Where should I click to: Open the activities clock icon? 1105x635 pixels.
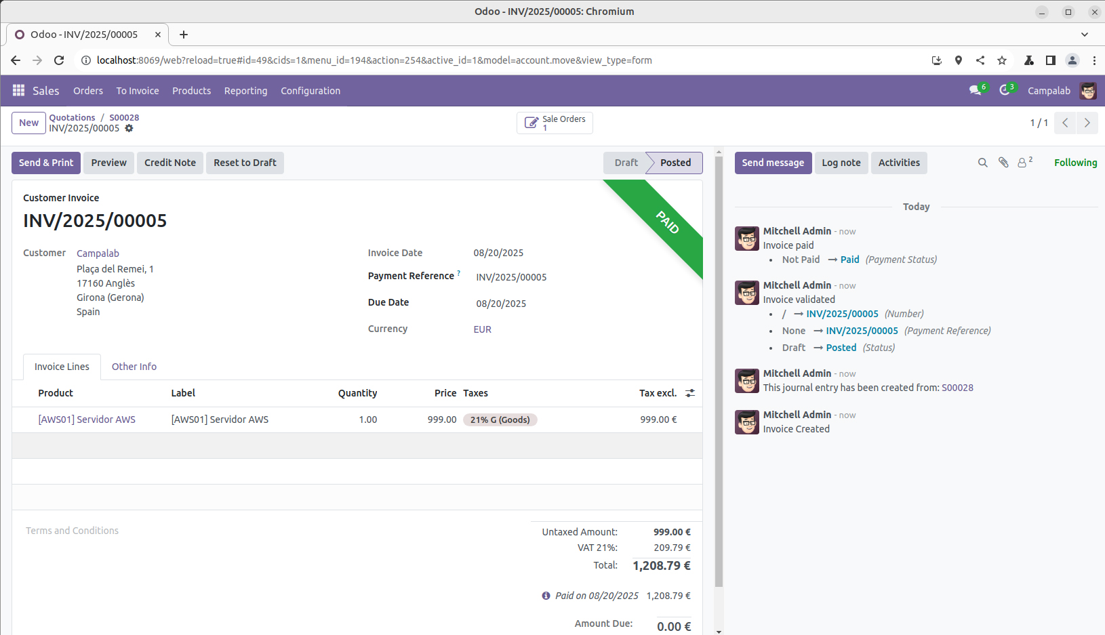tap(1005, 91)
